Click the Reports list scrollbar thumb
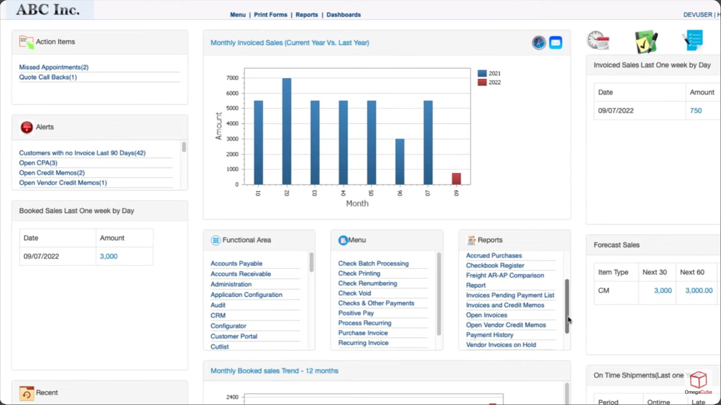 [x=567, y=305]
